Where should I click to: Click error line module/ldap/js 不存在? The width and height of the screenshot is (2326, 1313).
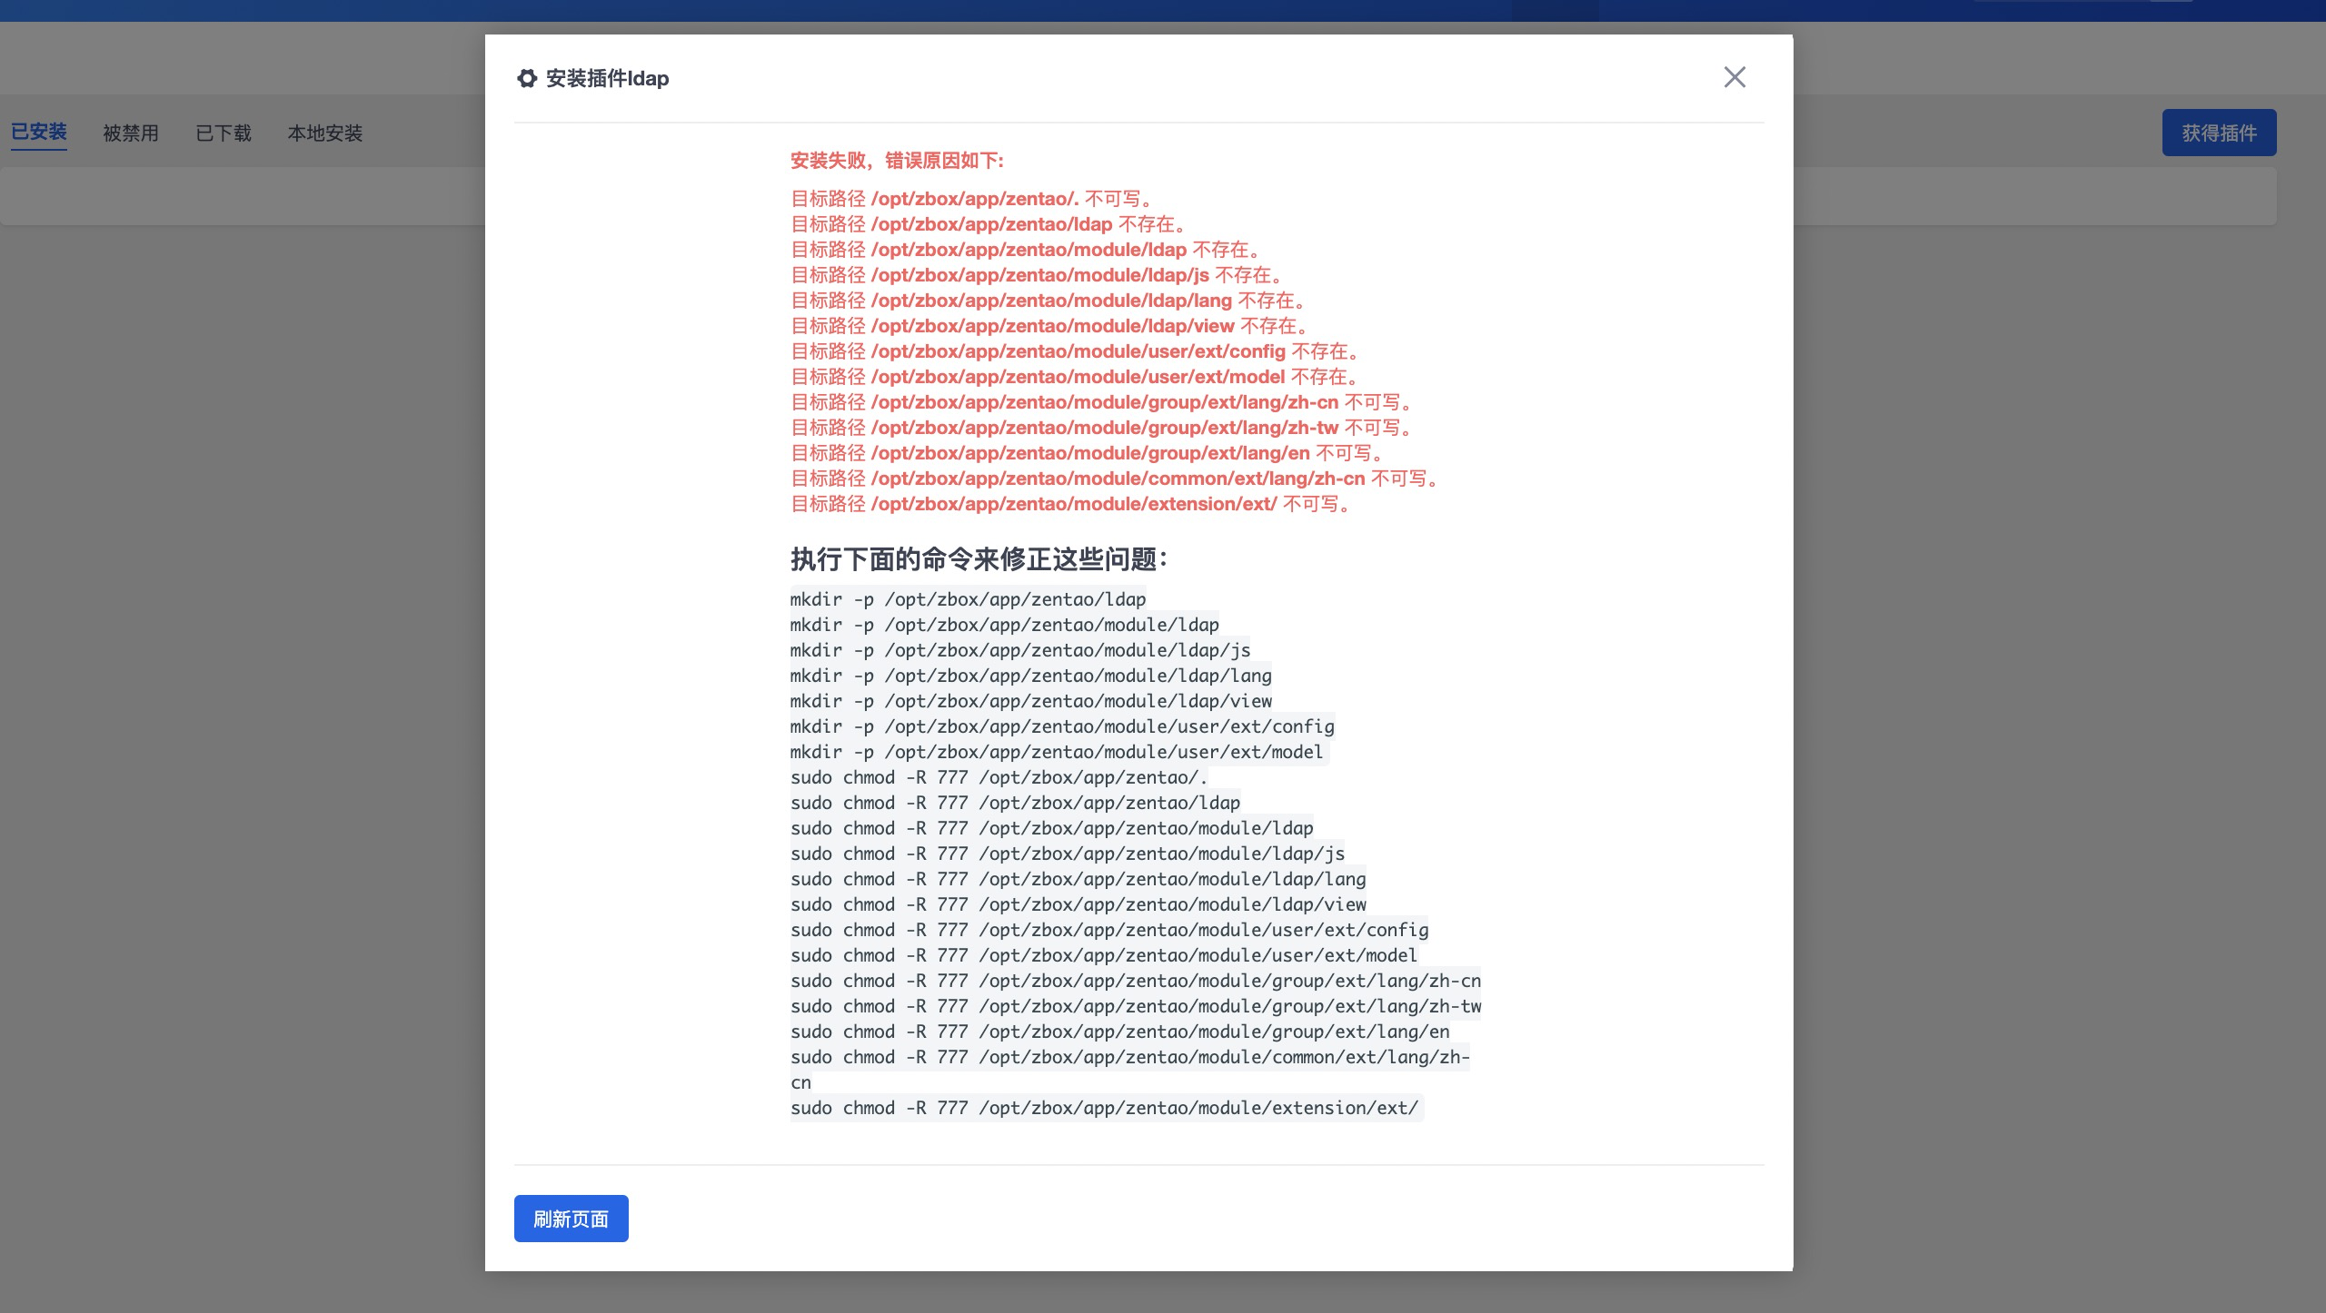(x=1038, y=275)
